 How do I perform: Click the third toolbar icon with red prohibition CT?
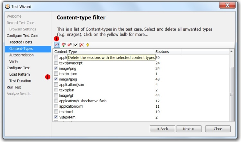pyautogui.click(x=70, y=45)
